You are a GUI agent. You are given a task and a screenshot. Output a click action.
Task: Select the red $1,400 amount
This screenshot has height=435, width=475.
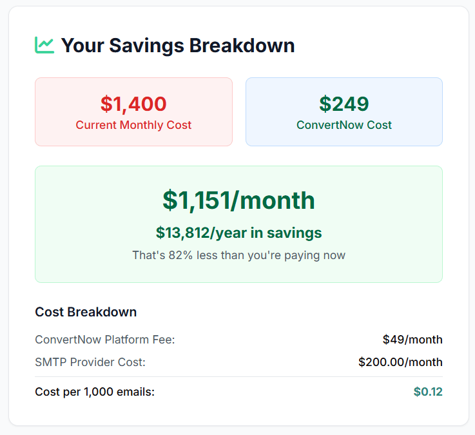(x=133, y=104)
